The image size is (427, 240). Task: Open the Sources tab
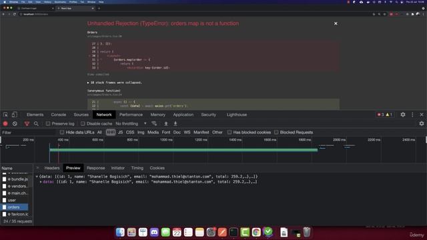click(x=81, y=115)
